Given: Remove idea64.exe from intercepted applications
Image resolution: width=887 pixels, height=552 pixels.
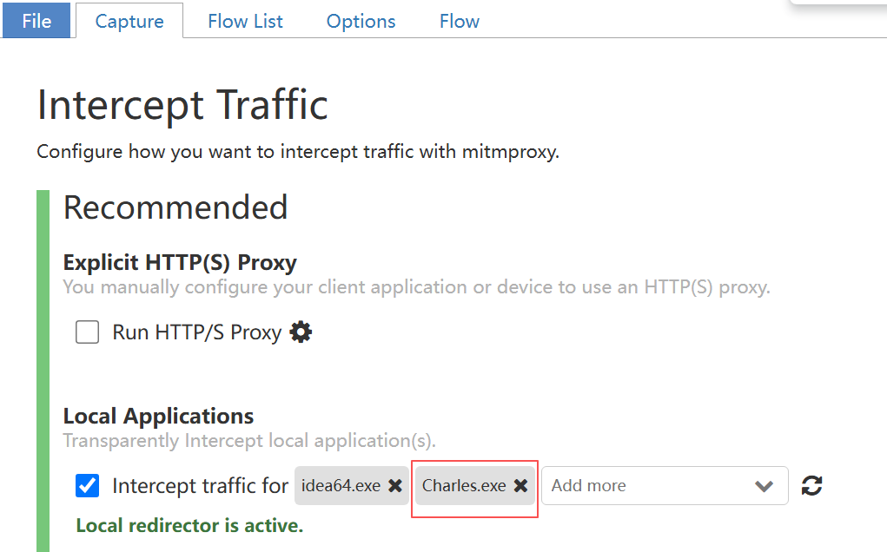Looking at the screenshot, I should [x=395, y=486].
